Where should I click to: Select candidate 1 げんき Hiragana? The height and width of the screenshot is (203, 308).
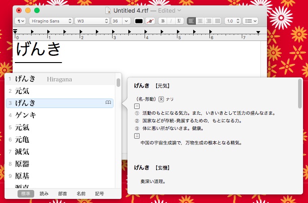click(x=60, y=79)
